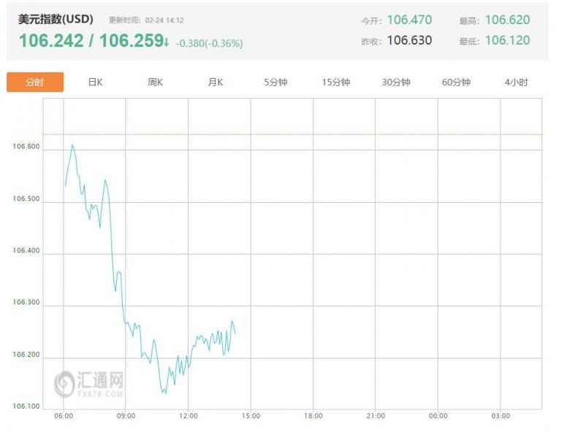Click the 美元指数(USD) title
567x438 pixels.
click(x=56, y=20)
